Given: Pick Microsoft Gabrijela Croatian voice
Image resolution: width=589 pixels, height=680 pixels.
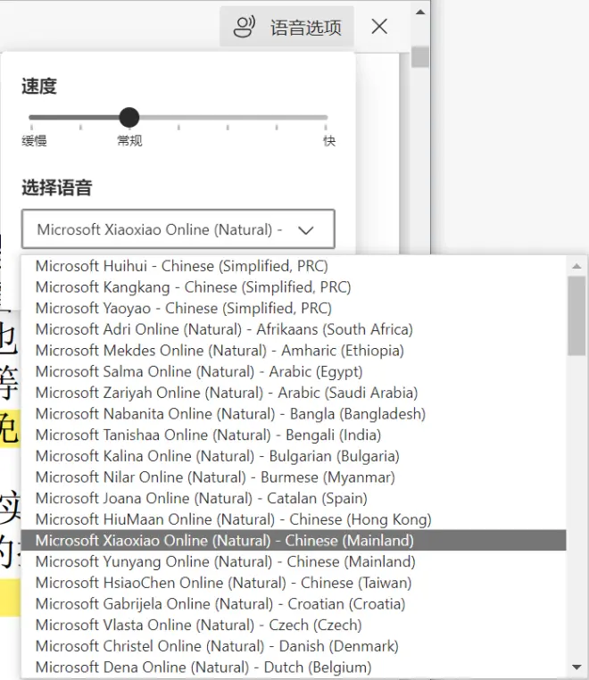Looking at the screenshot, I should 294,603.
